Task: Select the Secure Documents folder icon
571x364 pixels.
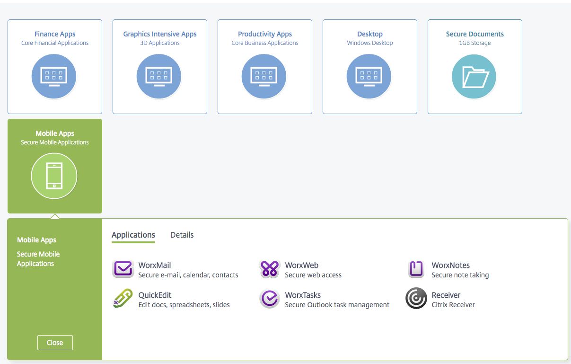Action: (474, 77)
